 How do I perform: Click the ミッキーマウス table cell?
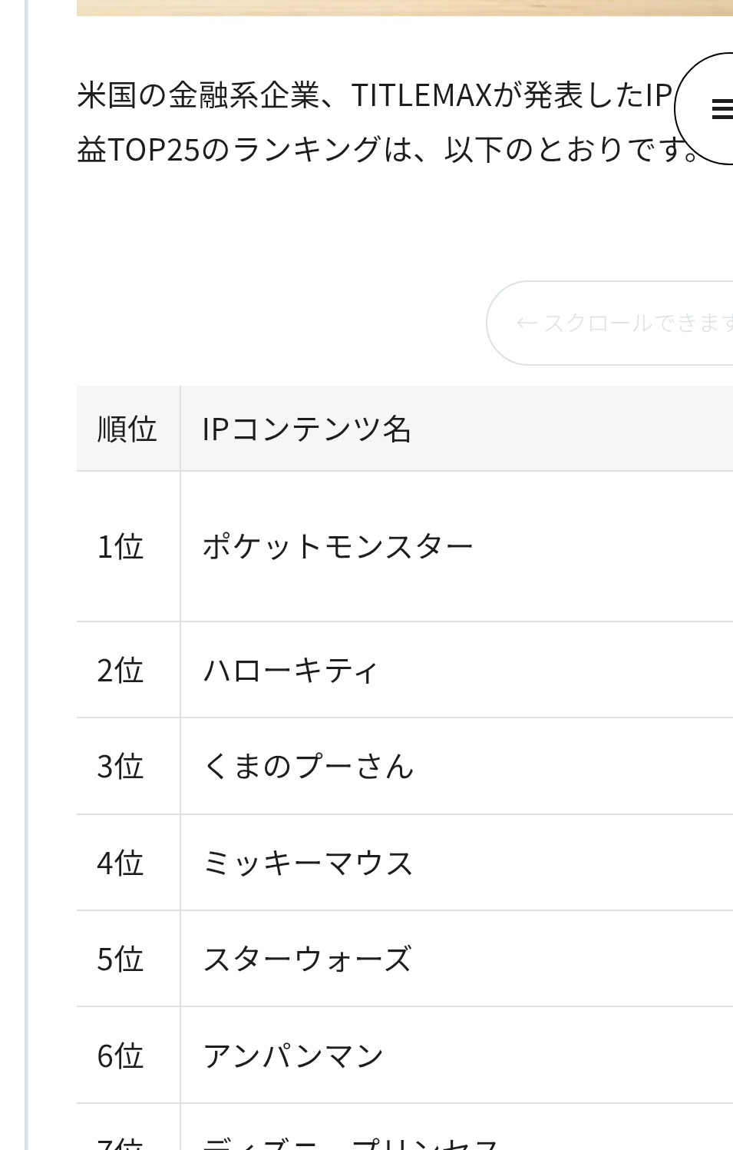[457, 863]
